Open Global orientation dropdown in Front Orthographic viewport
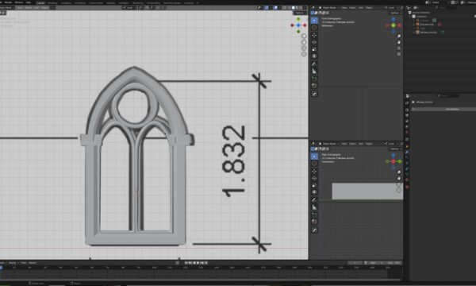 point(391,8)
